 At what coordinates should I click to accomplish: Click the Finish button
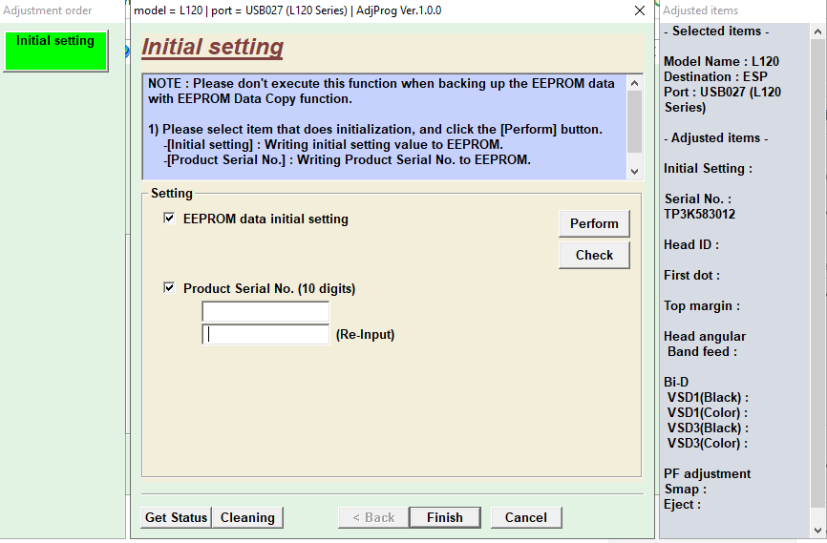(445, 517)
